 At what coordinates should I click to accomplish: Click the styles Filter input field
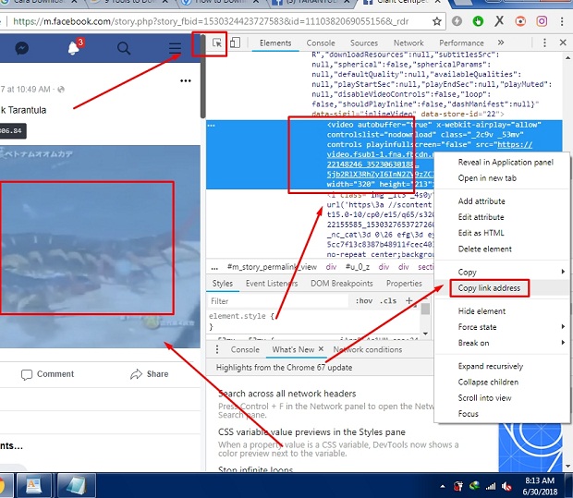pyautogui.click(x=278, y=301)
